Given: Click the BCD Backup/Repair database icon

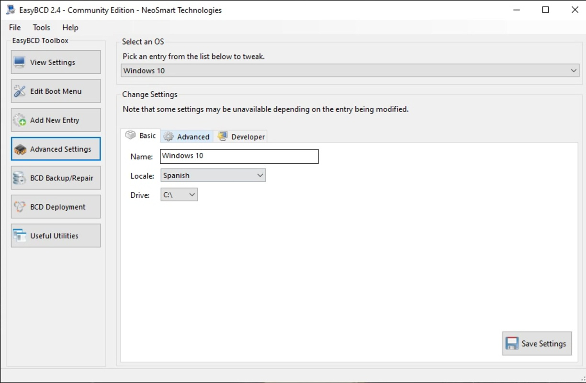Looking at the screenshot, I should coord(19,178).
